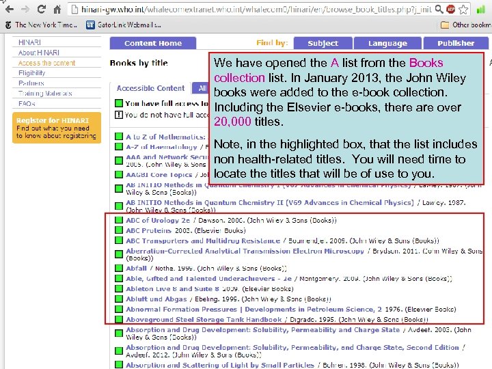
Task: Click the magnifier icon in address bar
Action: [x=439, y=10]
